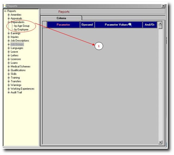The height and width of the screenshot is (155, 174).
Task: Expand the Earnings tree node
Action: pos(9,33)
